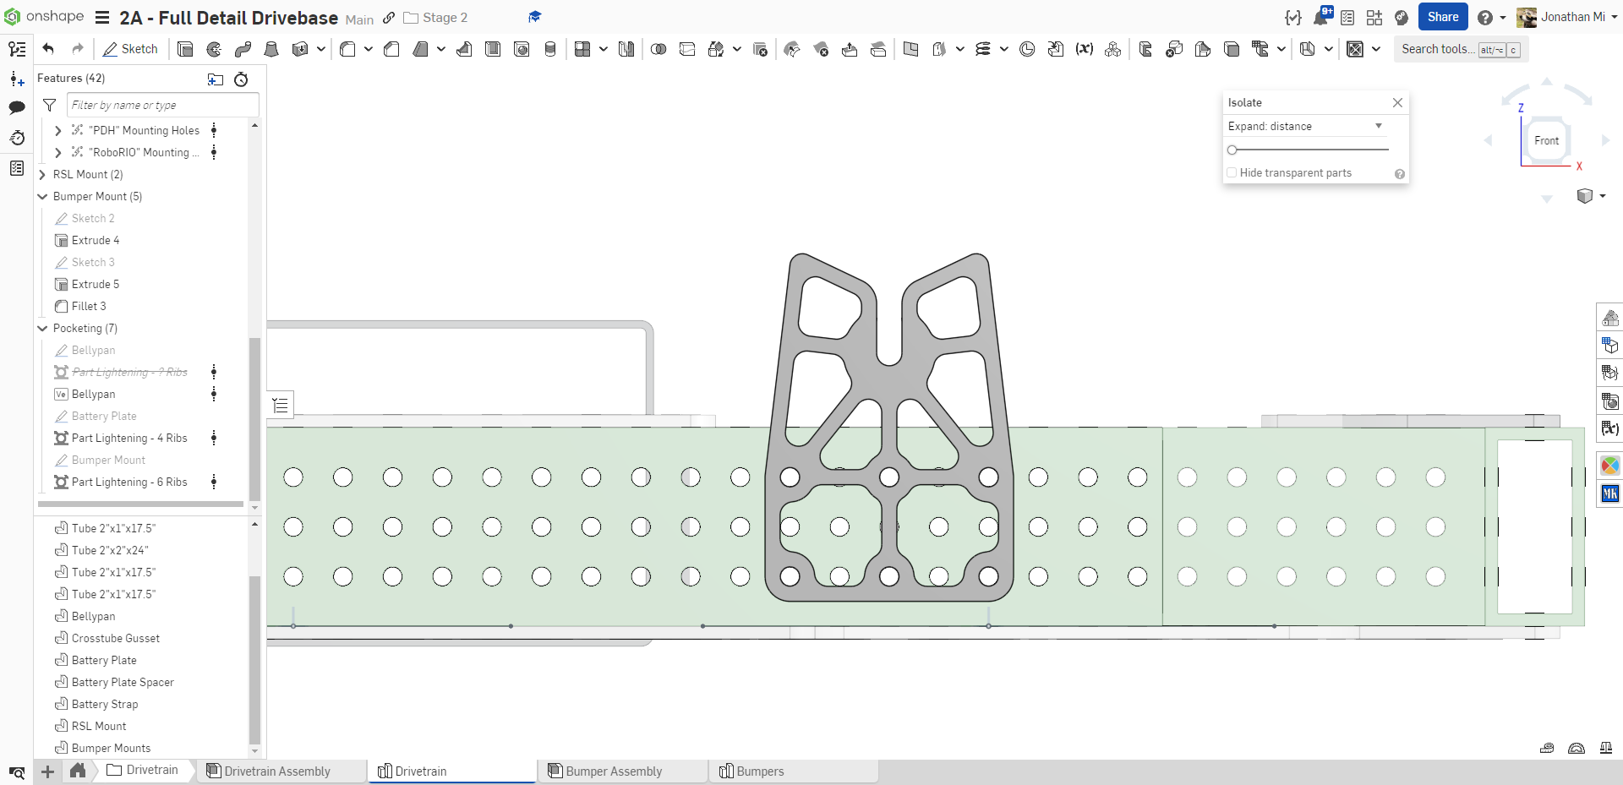Image resolution: width=1623 pixels, height=785 pixels.
Task: Enable Hide transparent parts checkbox
Action: coord(1232,173)
